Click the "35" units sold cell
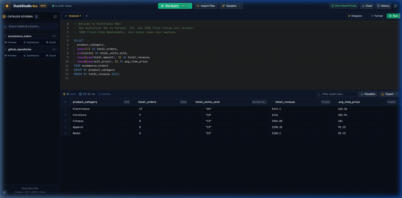 click(208, 109)
